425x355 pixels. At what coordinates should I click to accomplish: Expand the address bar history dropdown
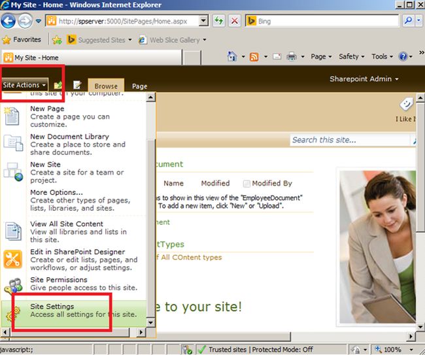(x=203, y=21)
